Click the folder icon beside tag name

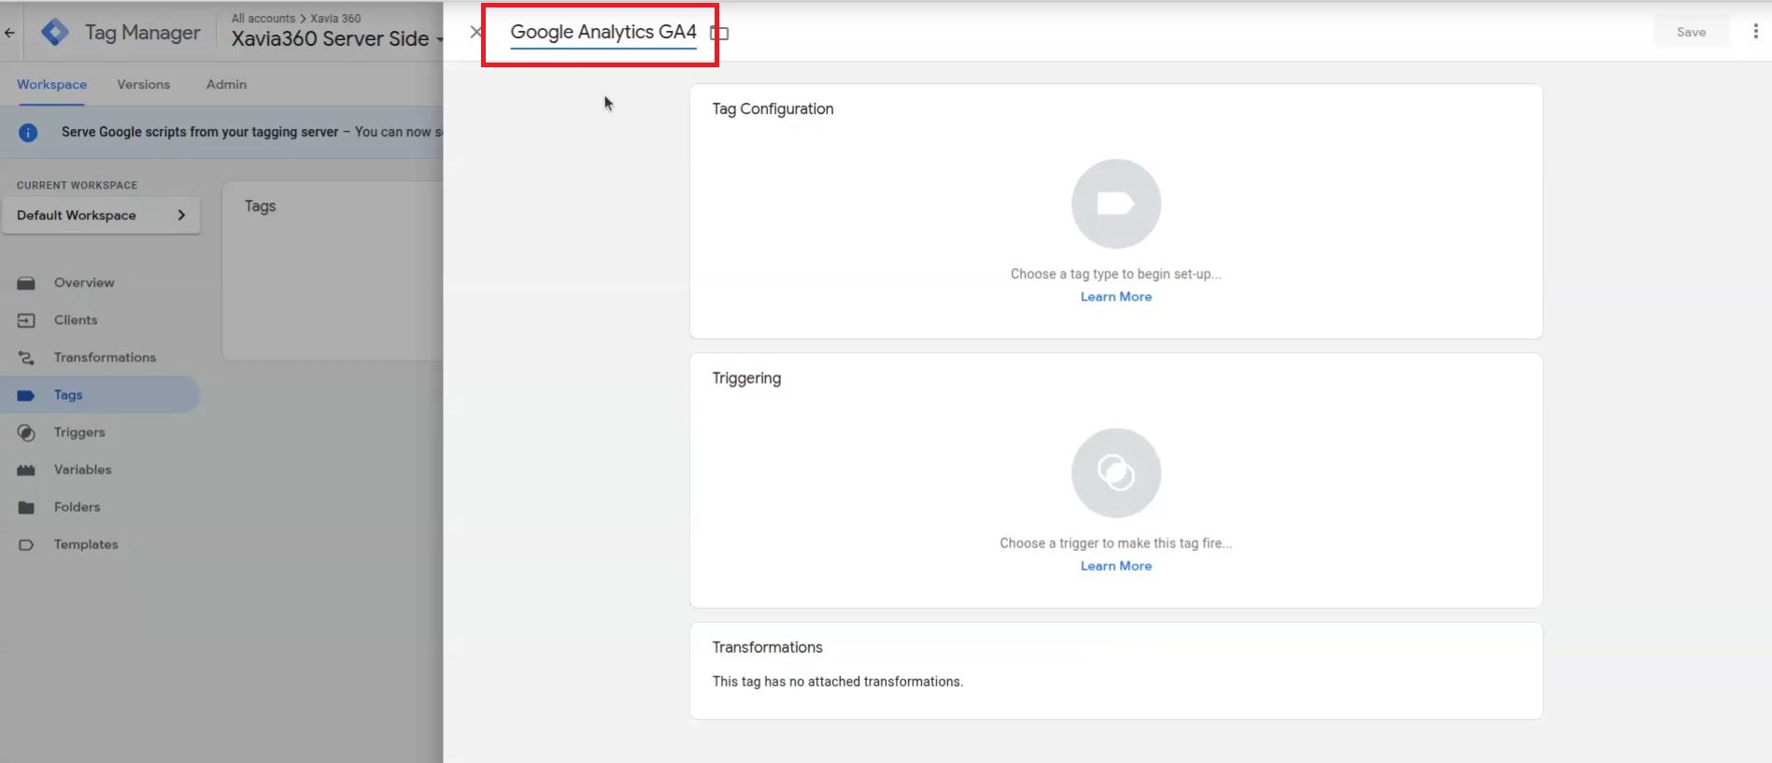pyautogui.click(x=719, y=33)
